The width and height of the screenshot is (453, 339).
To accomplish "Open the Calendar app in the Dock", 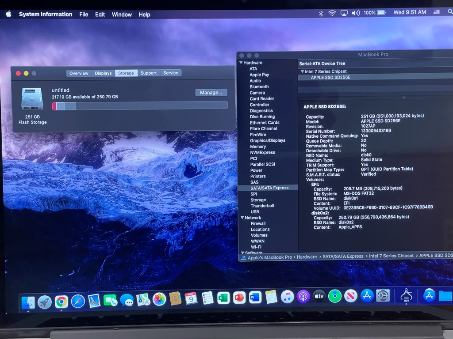I will point(191,299).
